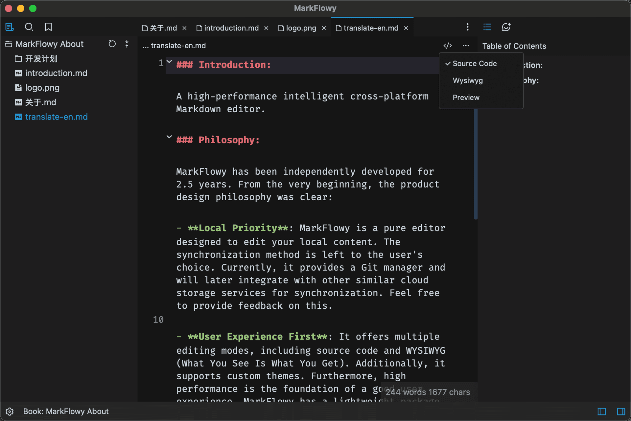The height and width of the screenshot is (421, 631).
Task: Open the search sidebar icon
Action: [29, 27]
